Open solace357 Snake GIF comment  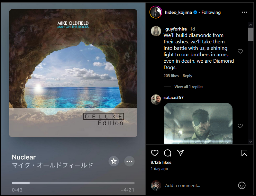[x=198, y=123]
